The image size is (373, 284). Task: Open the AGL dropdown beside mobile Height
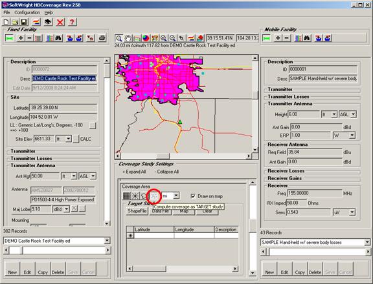[354, 114]
